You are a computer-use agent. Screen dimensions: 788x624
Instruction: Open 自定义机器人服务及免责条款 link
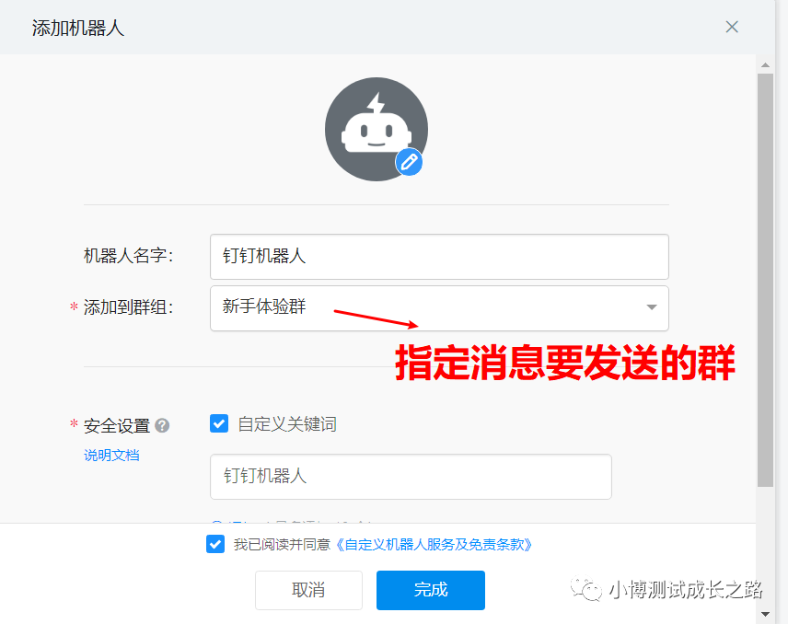[434, 544]
